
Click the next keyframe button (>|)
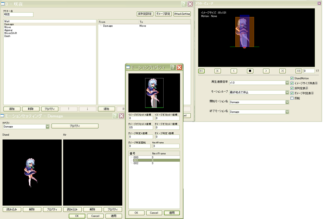pos(282,71)
